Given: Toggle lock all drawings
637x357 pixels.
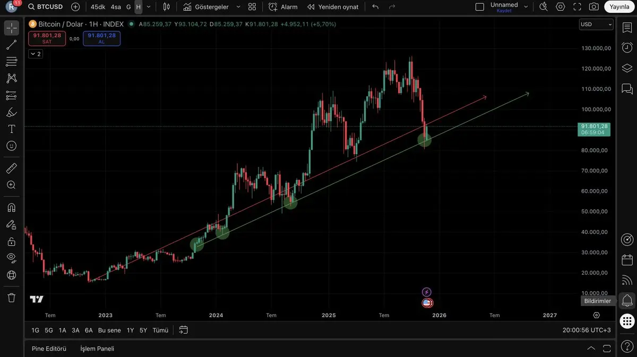Looking at the screenshot, I should [x=11, y=241].
